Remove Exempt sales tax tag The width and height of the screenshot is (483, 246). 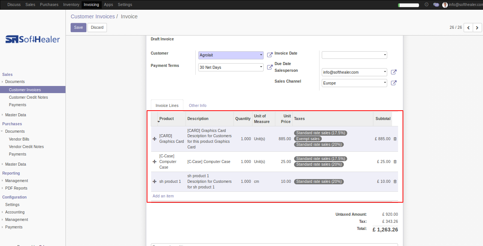tap(308, 139)
